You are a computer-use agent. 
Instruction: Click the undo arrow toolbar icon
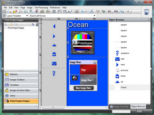click(82, 12)
